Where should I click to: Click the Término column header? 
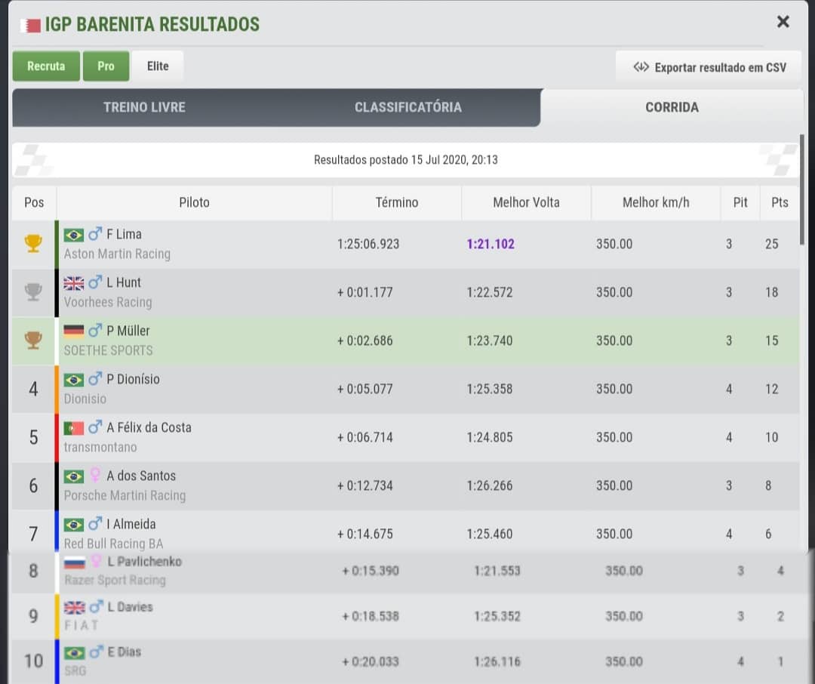point(397,202)
